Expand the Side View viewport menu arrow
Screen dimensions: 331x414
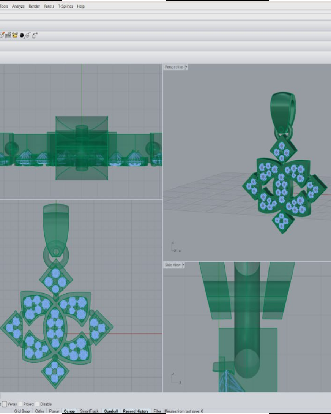(x=183, y=265)
